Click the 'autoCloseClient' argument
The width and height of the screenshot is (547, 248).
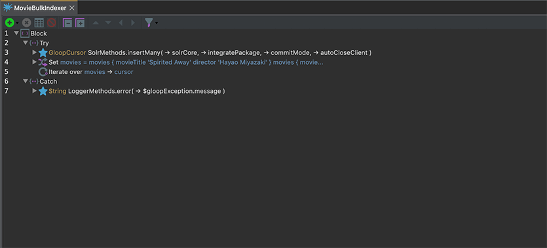tap(344, 52)
